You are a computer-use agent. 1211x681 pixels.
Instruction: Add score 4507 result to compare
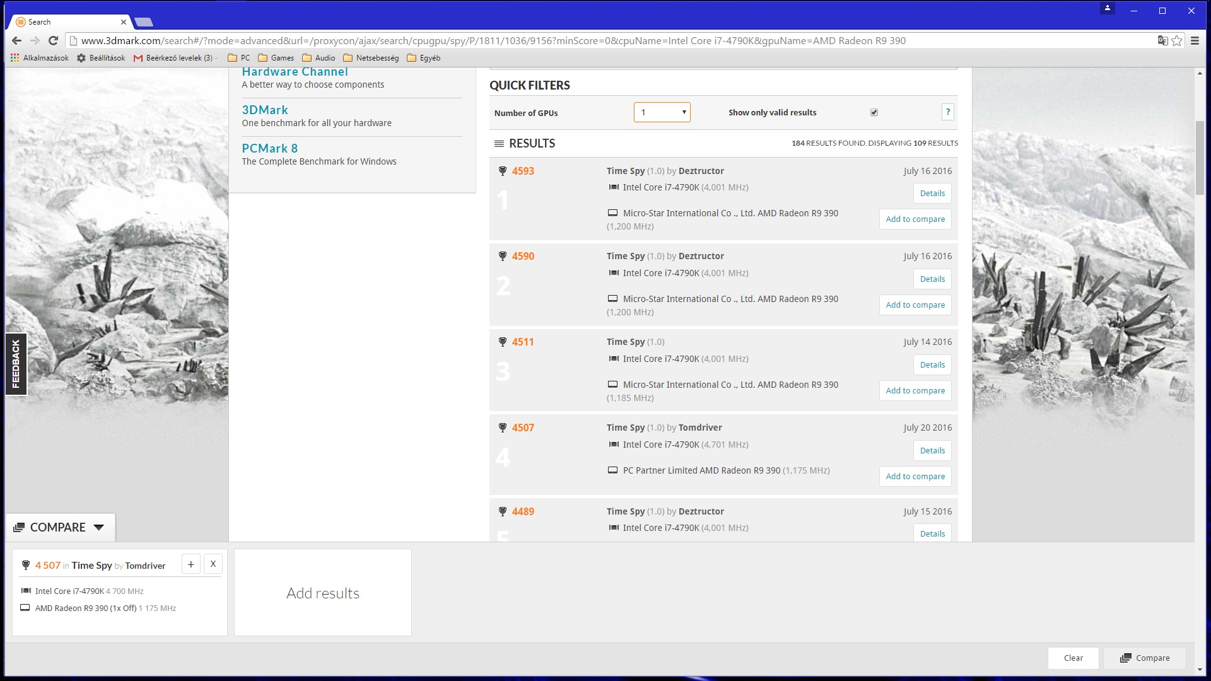(x=915, y=477)
